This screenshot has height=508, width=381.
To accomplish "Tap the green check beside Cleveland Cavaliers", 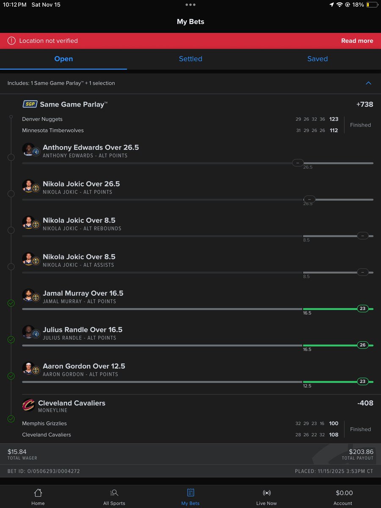I will point(11,419).
